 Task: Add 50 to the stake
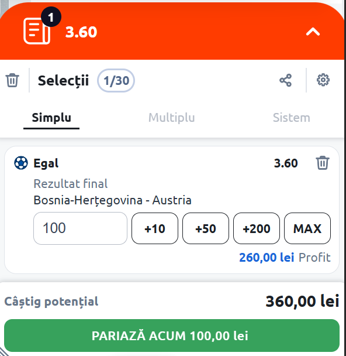(206, 228)
